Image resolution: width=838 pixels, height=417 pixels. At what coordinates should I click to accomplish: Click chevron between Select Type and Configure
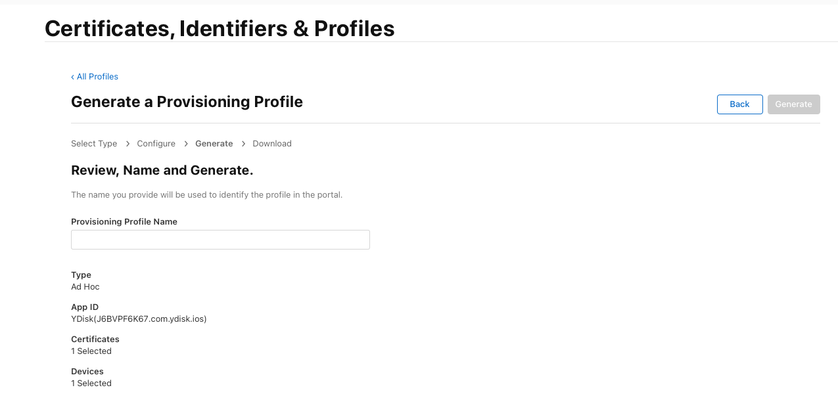click(x=128, y=144)
